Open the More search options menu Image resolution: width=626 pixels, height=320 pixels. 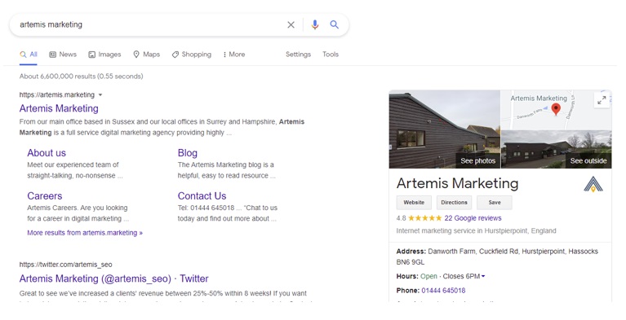pyautogui.click(x=234, y=55)
